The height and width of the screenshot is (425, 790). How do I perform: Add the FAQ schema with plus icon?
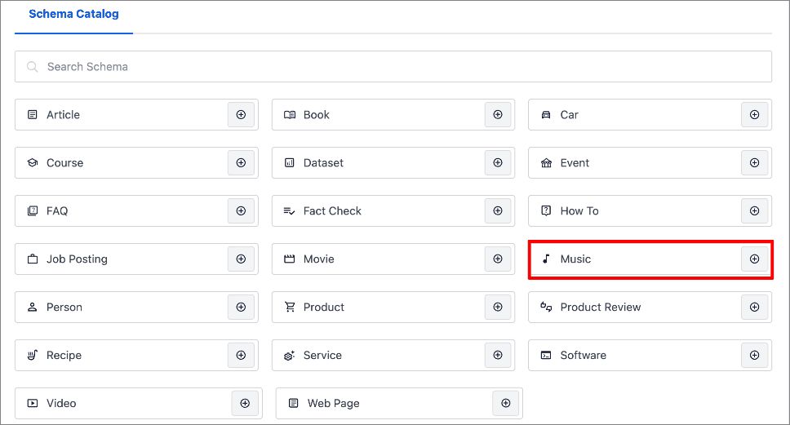click(x=241, y=211)
